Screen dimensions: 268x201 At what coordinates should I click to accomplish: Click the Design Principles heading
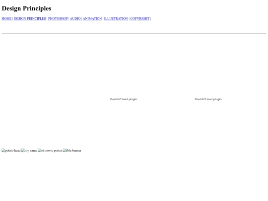26,8
